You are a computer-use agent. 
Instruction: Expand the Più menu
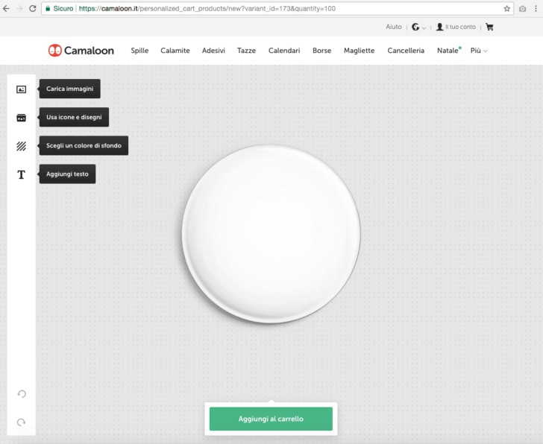479,51
